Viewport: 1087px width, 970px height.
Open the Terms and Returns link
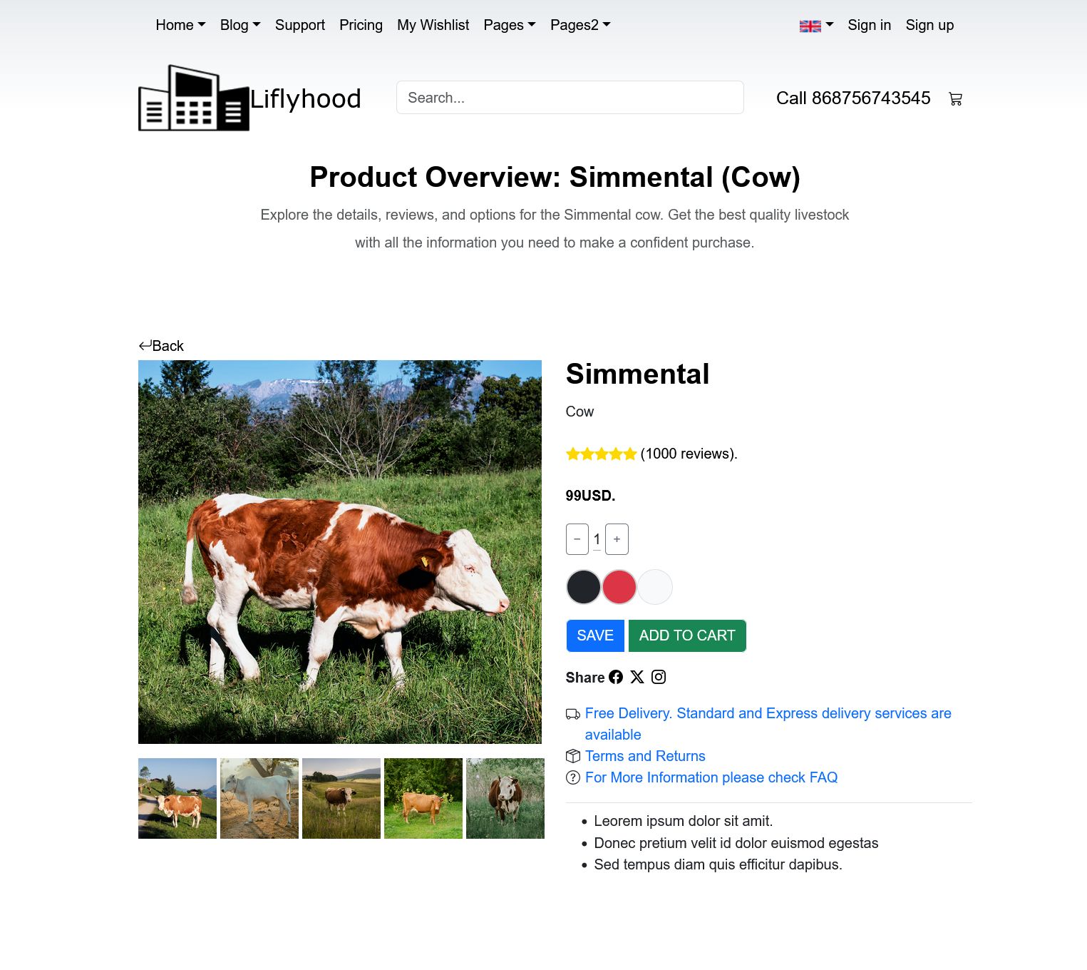644,756
